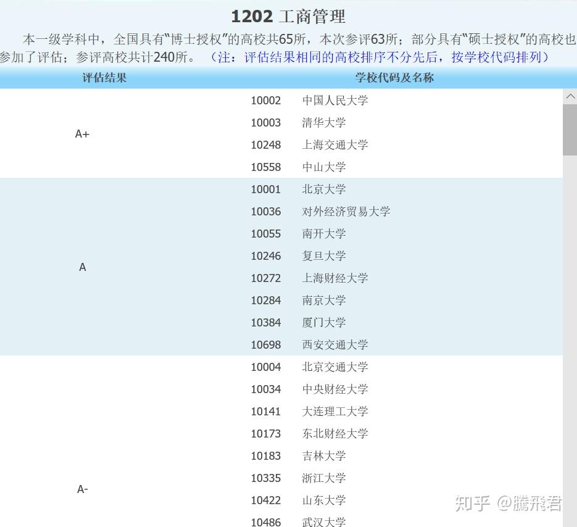Select 中央财经大学 school name
This screenshot has width=577, height=527.
tap(335, 389)
